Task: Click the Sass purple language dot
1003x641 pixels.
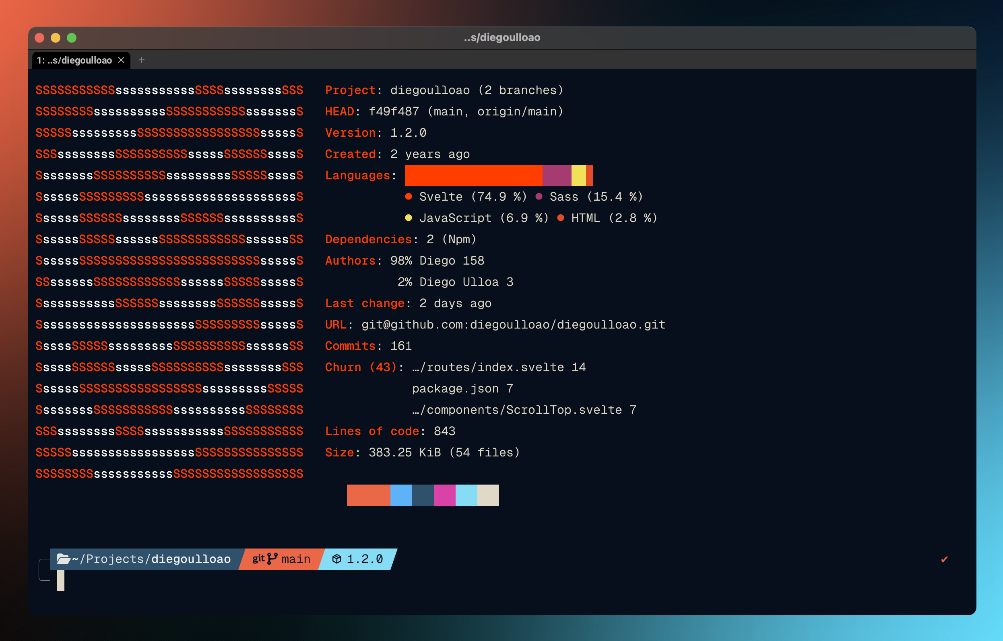Action: click(x=539, y=197)
